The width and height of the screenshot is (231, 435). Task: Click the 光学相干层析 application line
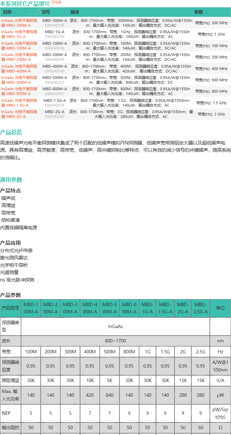pos(14,265)
